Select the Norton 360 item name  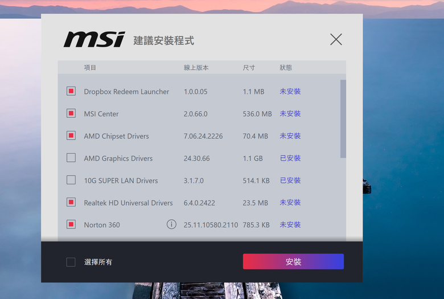pyautogui.click(x=102, y=225)
